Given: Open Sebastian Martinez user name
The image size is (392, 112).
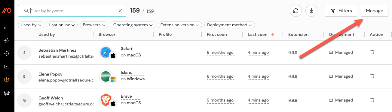Looking at the screenshot, I should (x=57, y=50).
